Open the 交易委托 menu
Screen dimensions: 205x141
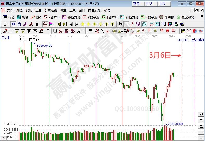click(94, 10)
